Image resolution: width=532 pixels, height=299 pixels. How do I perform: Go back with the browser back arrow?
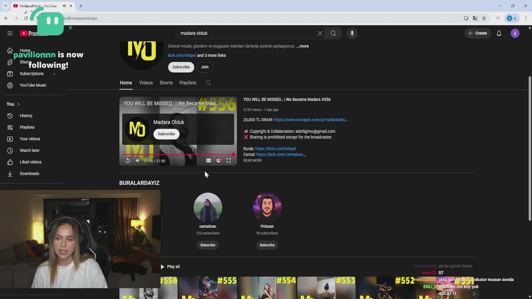pyautogui.click(x=6, y=18)
